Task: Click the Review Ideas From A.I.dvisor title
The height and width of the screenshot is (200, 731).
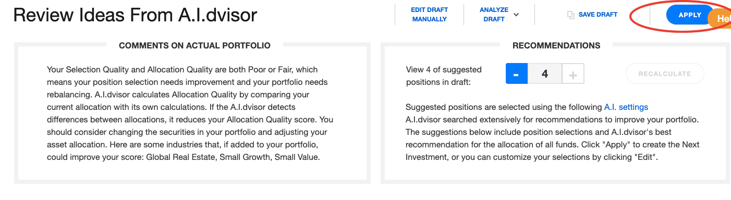Action: [135, 15]
